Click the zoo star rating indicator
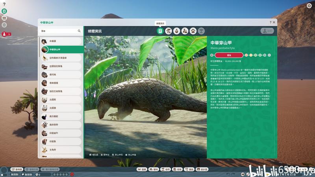This screenshot has height=177, width=315. [61, 174]
